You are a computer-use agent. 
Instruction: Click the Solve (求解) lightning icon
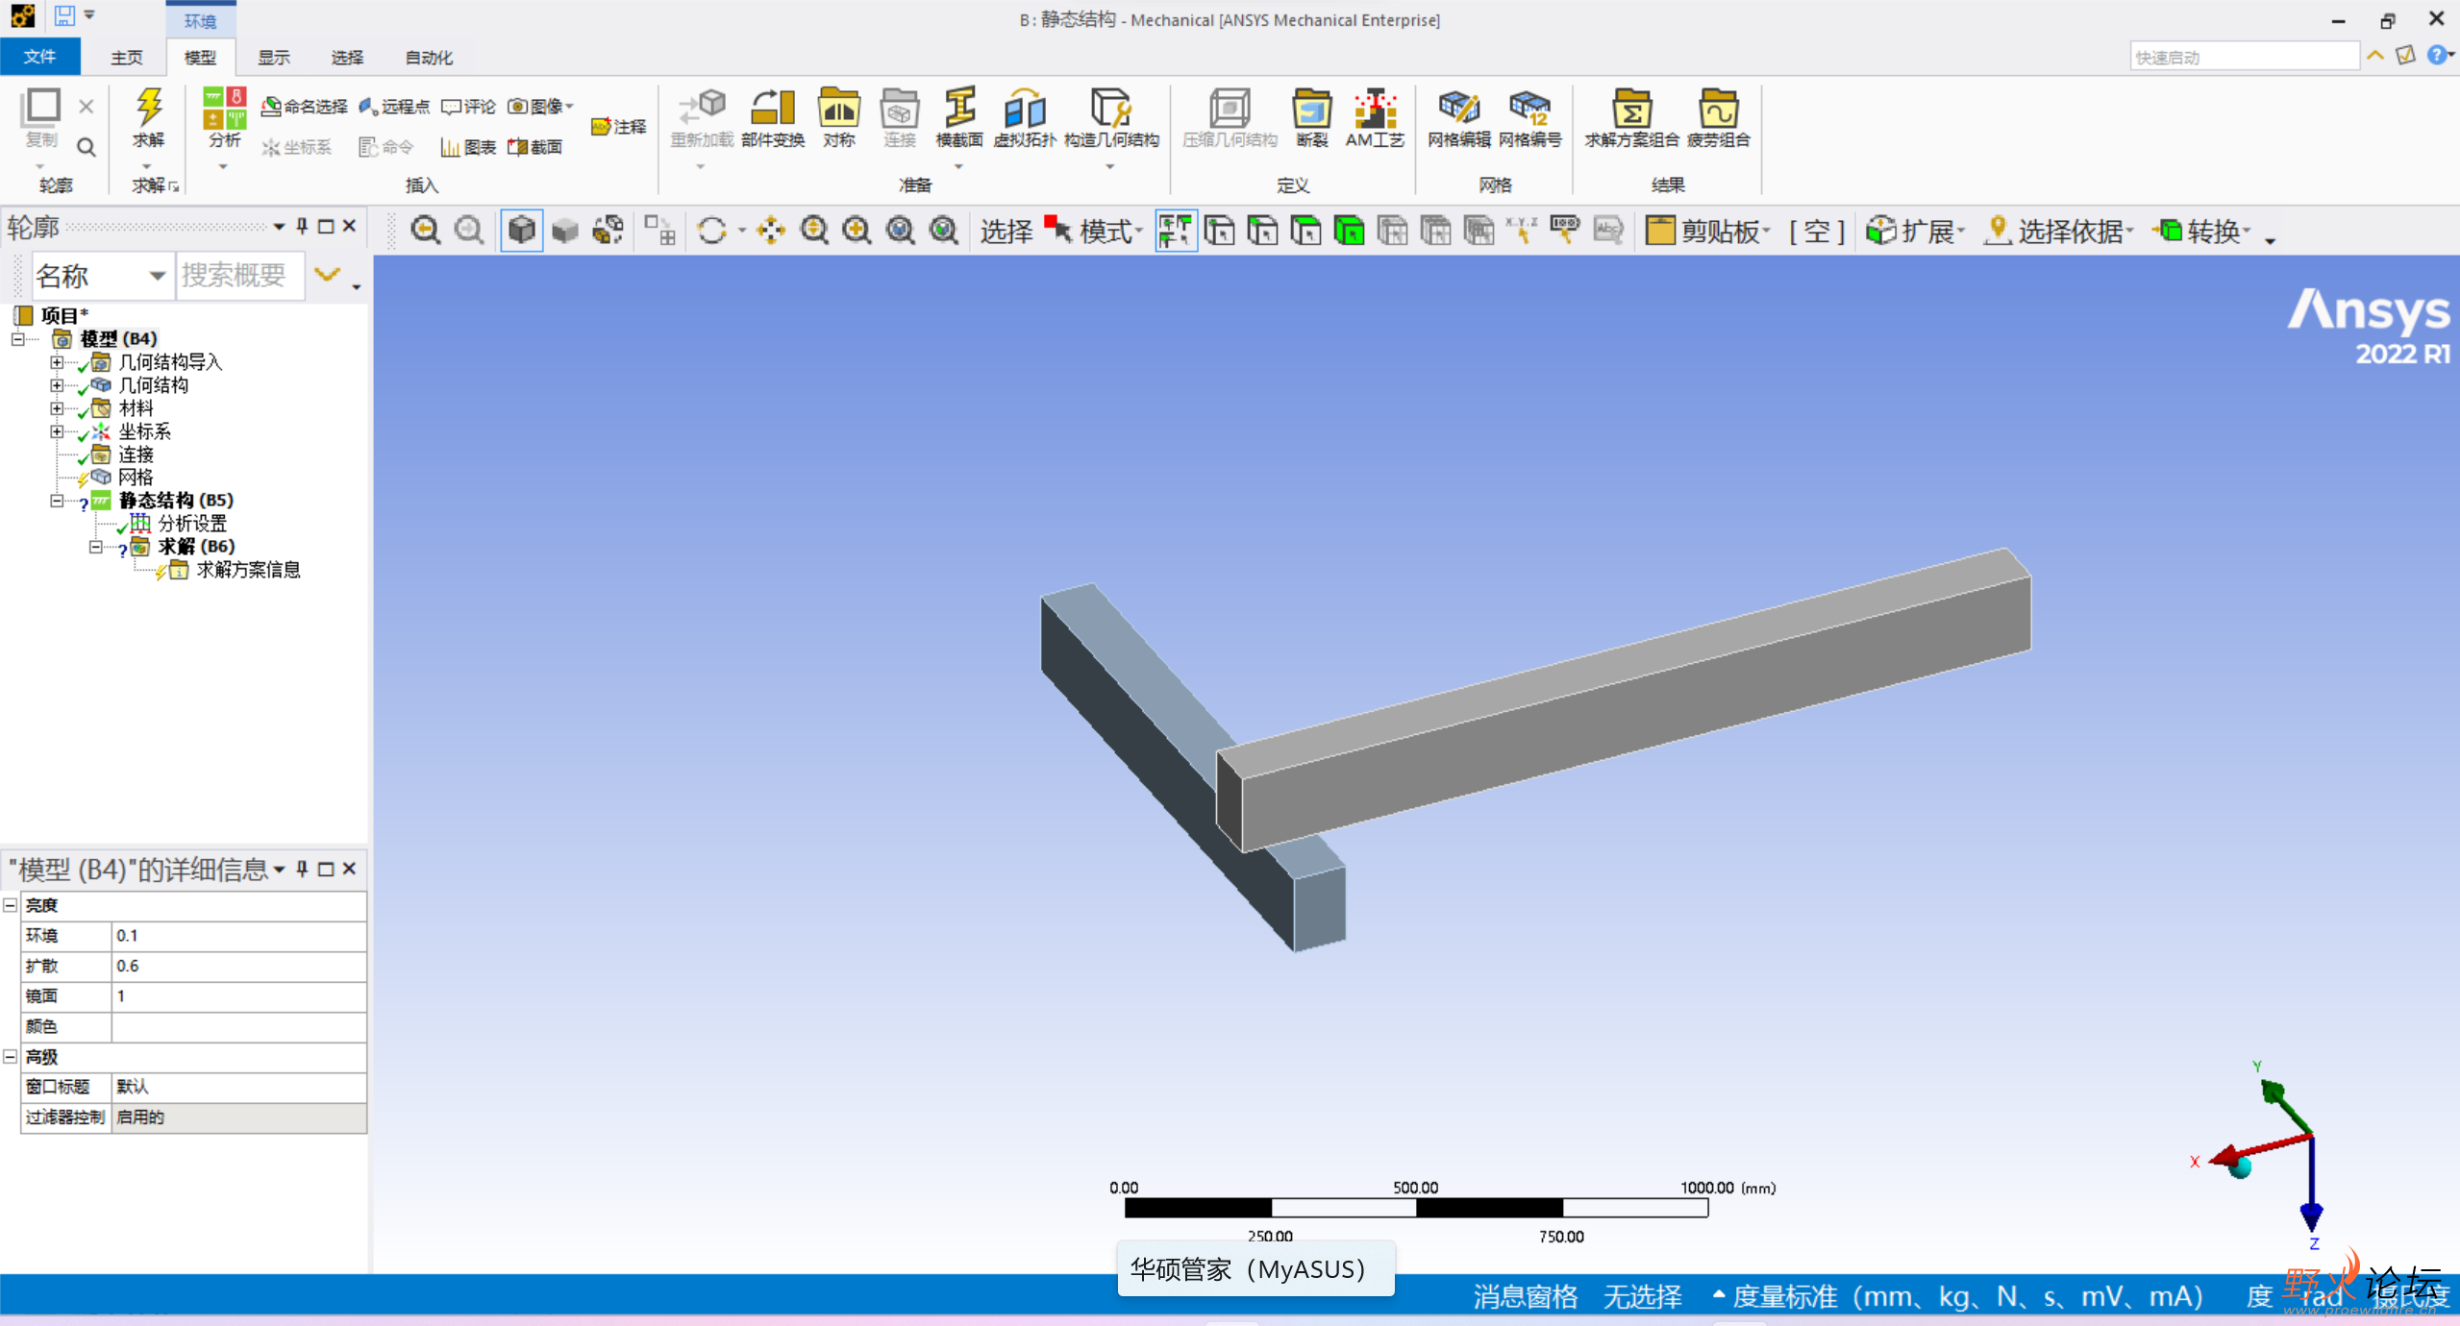coord(148,118)
